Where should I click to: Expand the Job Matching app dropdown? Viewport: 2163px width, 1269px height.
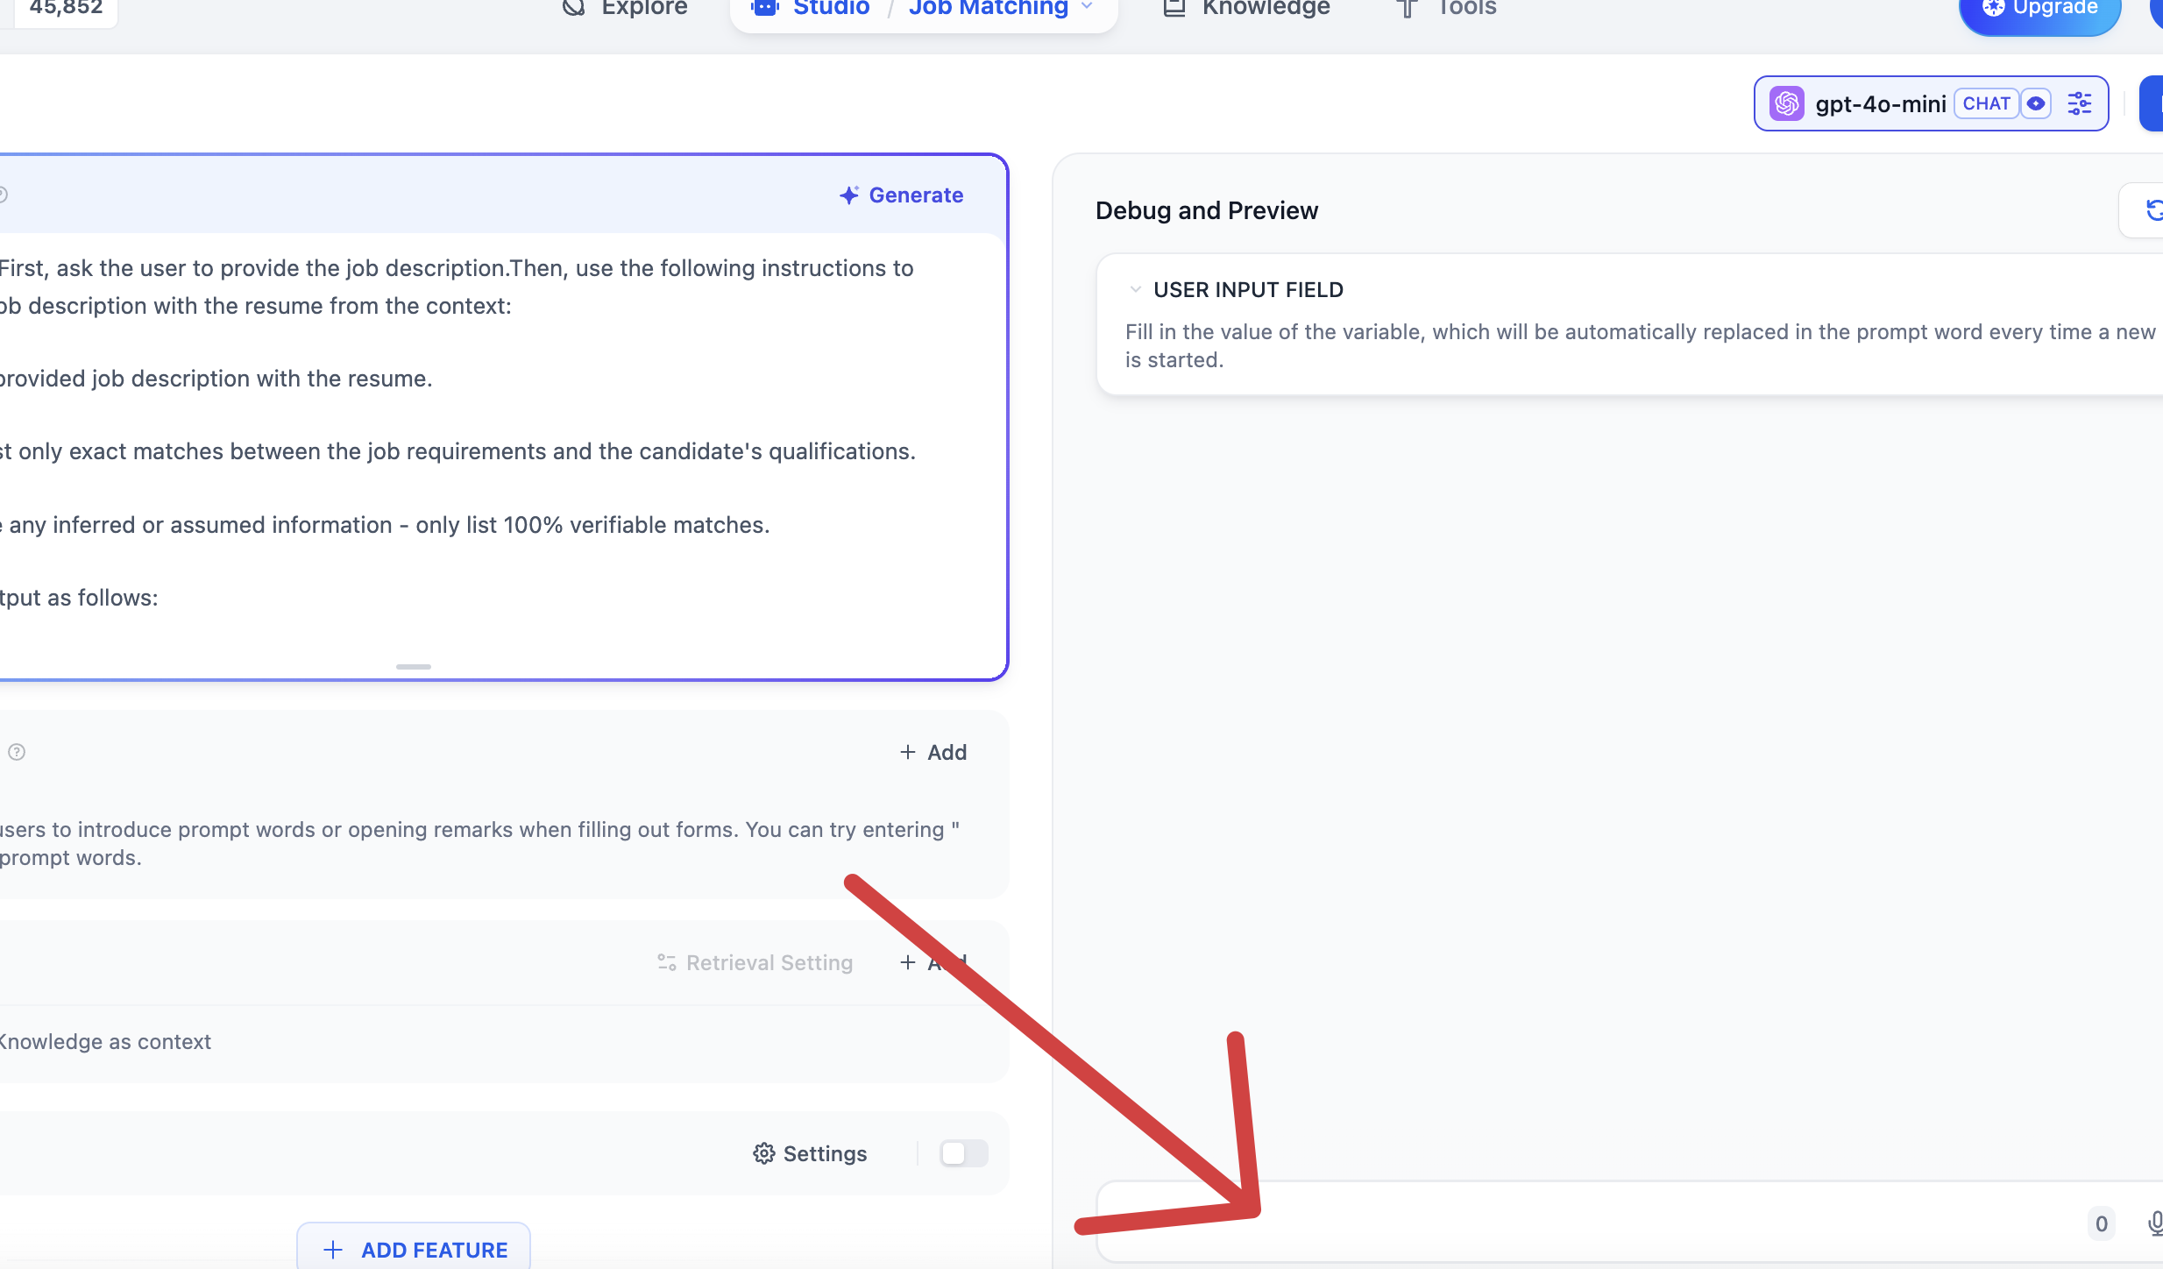(x=1088, y=7)
